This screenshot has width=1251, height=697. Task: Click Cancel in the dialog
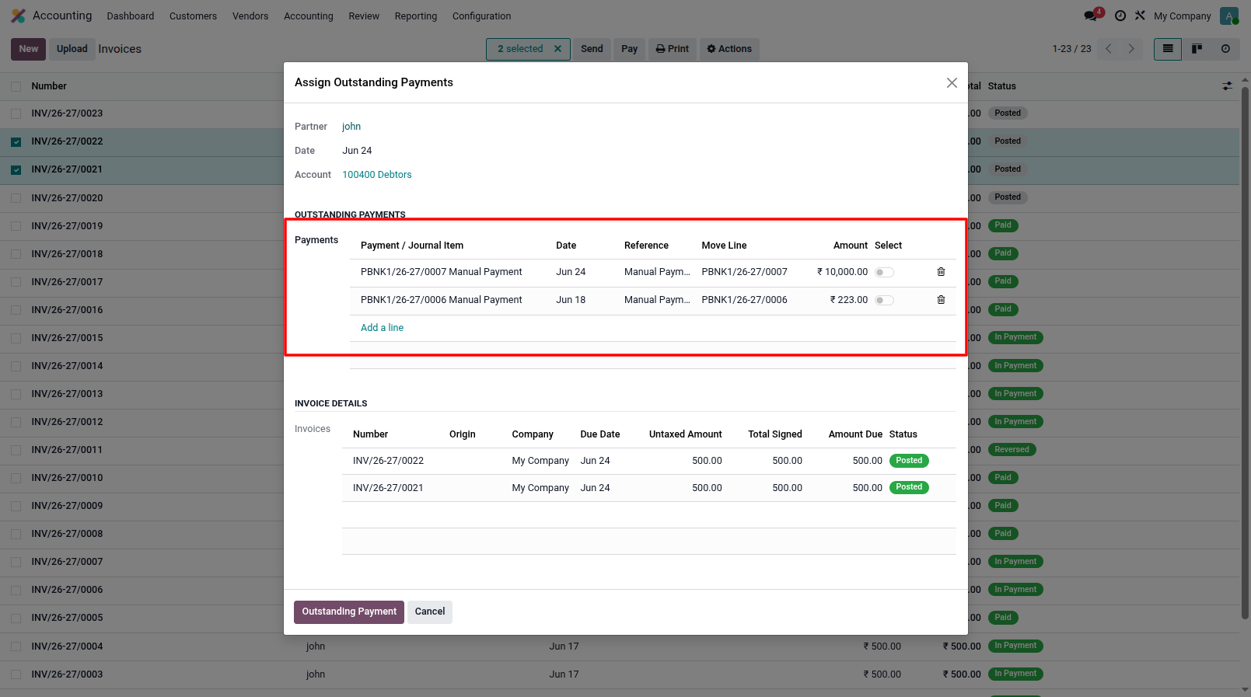pos(430,612)
